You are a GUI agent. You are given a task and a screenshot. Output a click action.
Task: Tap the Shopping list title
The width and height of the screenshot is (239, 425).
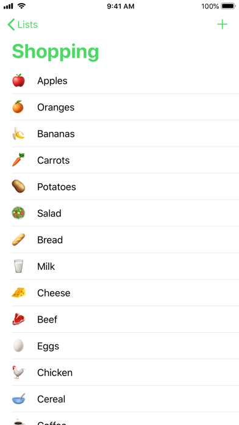click(55, 52)
